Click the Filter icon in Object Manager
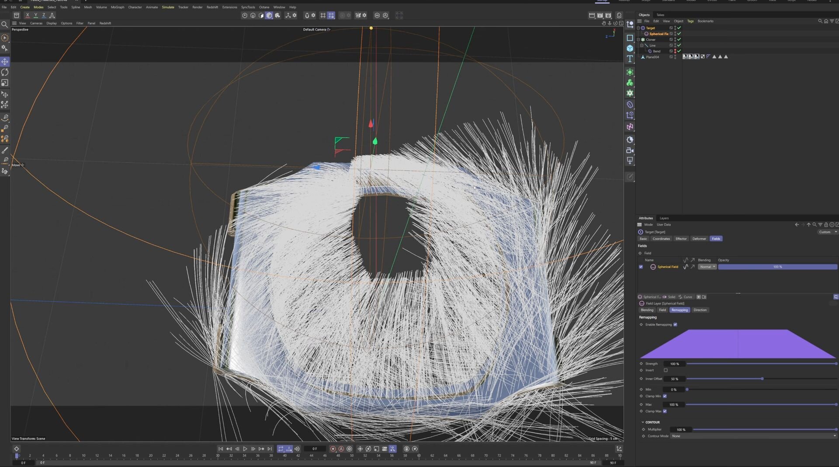839x467 pixels. pos(832,21)
